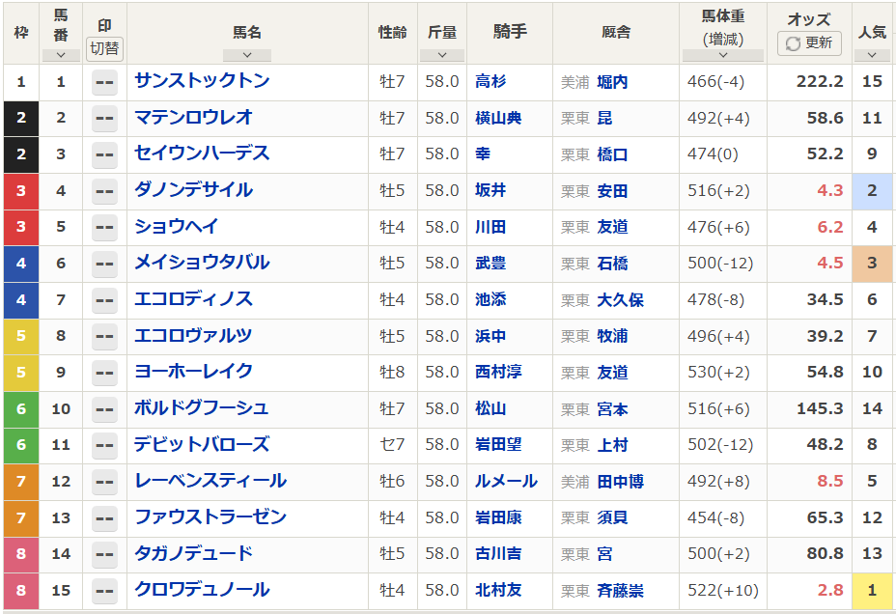
Task: Open horse page エコロヴァルツ
Action: click(x=193, y=335)
